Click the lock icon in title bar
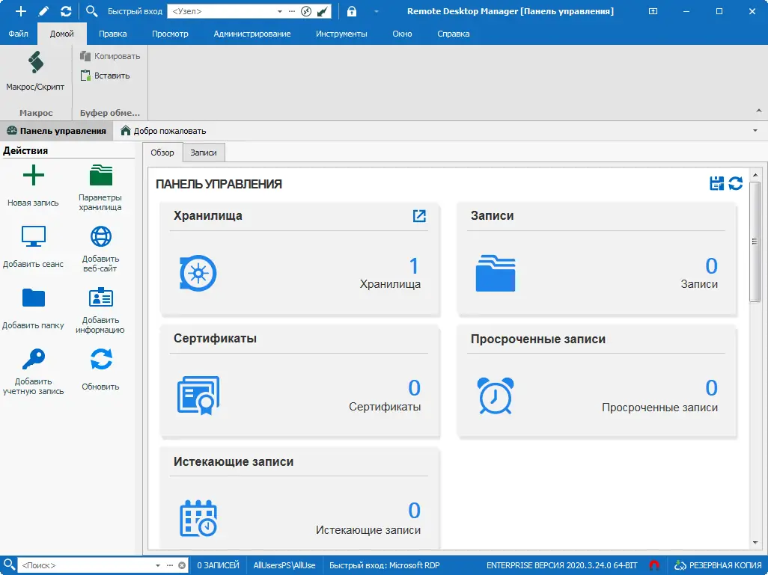This screenshot has width=768, height=575. tap(352, 11)
